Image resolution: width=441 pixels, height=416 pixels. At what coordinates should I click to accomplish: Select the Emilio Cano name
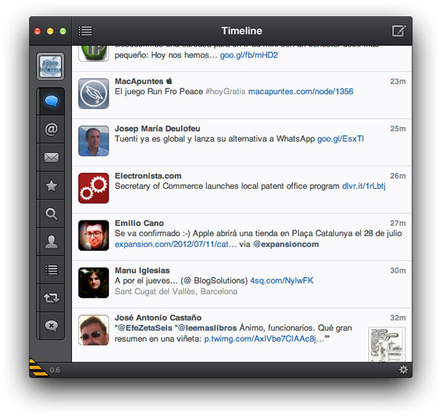[x=139, y=223]
